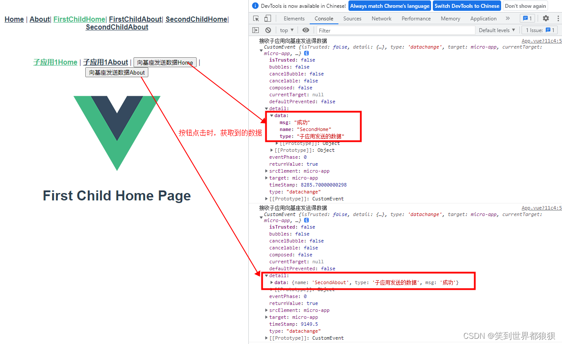Create live expression with the eye icon
562x344 pixels.
pyautogui.click(x=306, y=30)
